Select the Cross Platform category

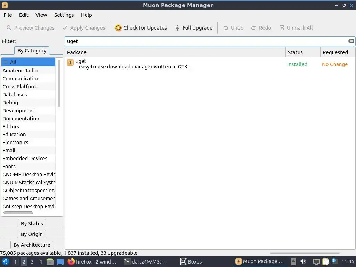(28, 87)
